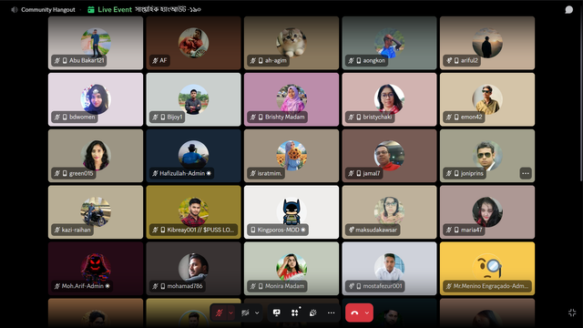The height and width of the screenshot is (328, 583).
Task: Turn on the camera
Action: pyautogui.click(x=245, y=313)
